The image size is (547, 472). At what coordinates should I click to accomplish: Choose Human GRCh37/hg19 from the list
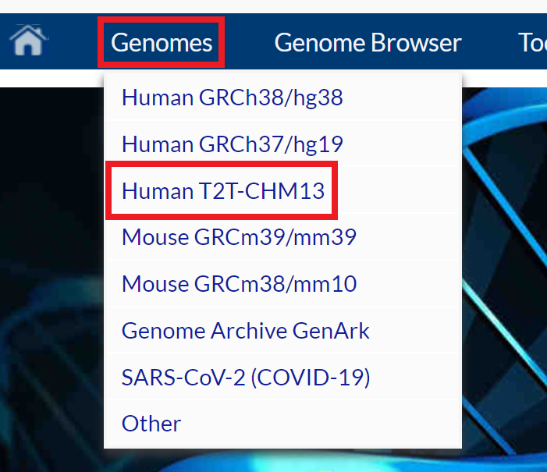coord(232,144)
